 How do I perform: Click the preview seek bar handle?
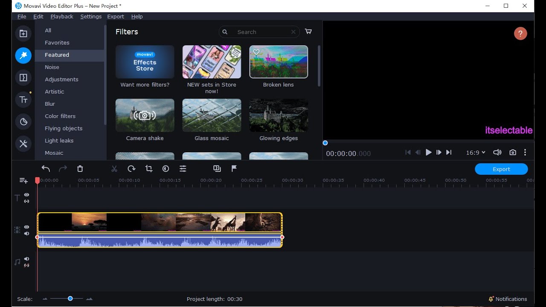[x=325, y=143]
